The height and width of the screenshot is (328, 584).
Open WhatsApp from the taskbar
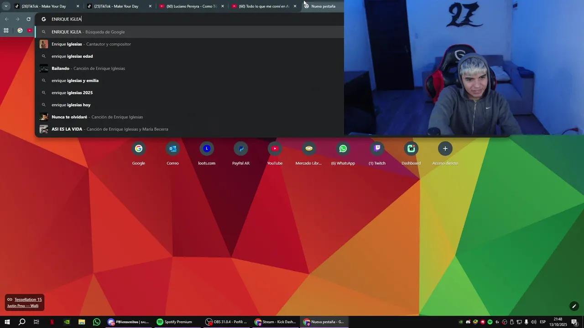97,322
